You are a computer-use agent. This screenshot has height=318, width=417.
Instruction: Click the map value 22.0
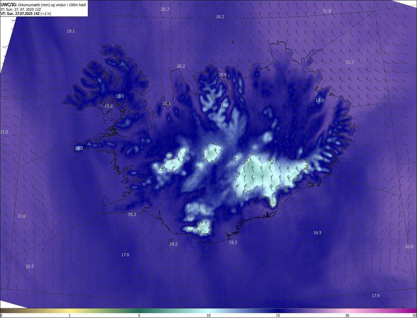409,247
